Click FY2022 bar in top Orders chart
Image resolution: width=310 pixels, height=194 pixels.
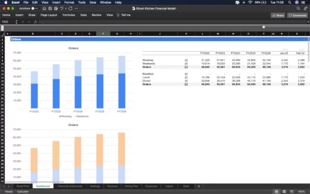(x=34, y=89)
